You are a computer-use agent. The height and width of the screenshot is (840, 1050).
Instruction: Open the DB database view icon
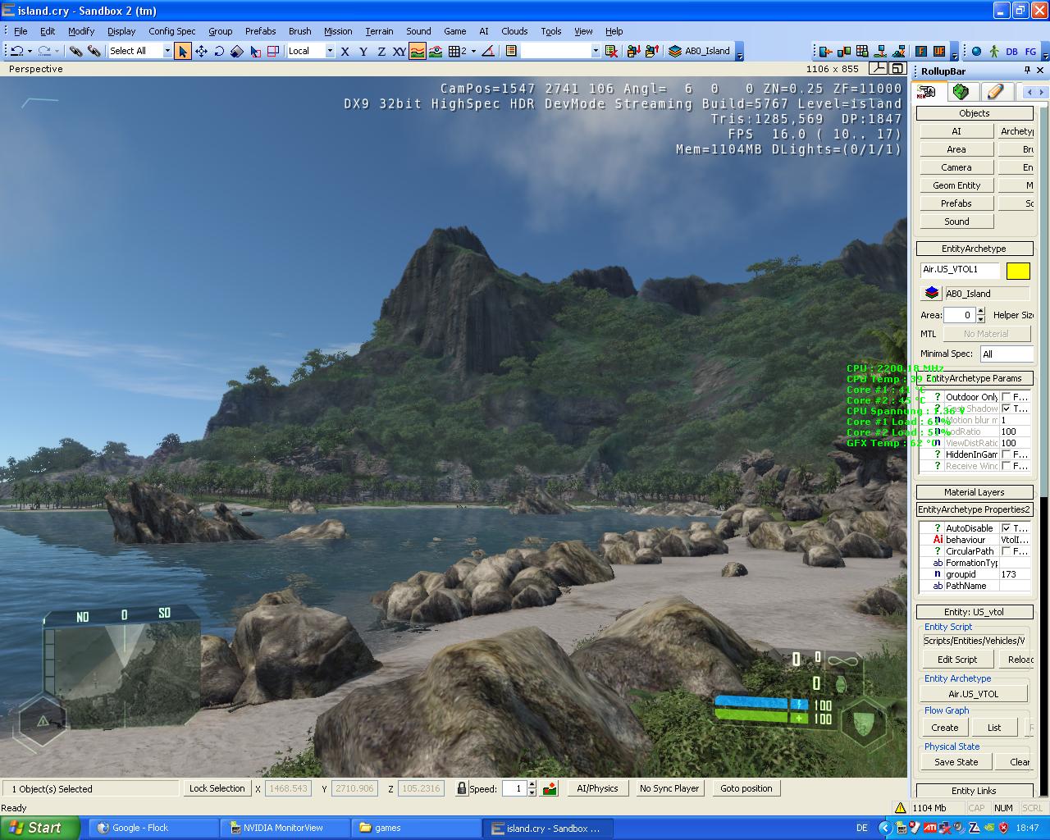pos(1011,51)
